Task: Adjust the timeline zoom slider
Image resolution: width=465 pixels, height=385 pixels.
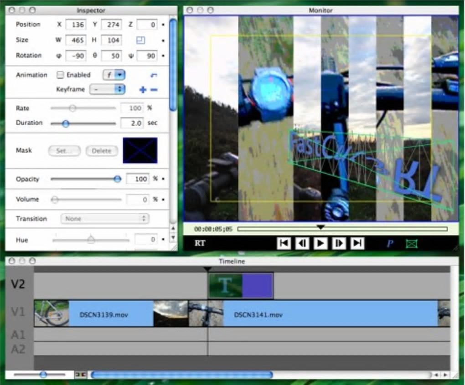Action: pos(43,375)
